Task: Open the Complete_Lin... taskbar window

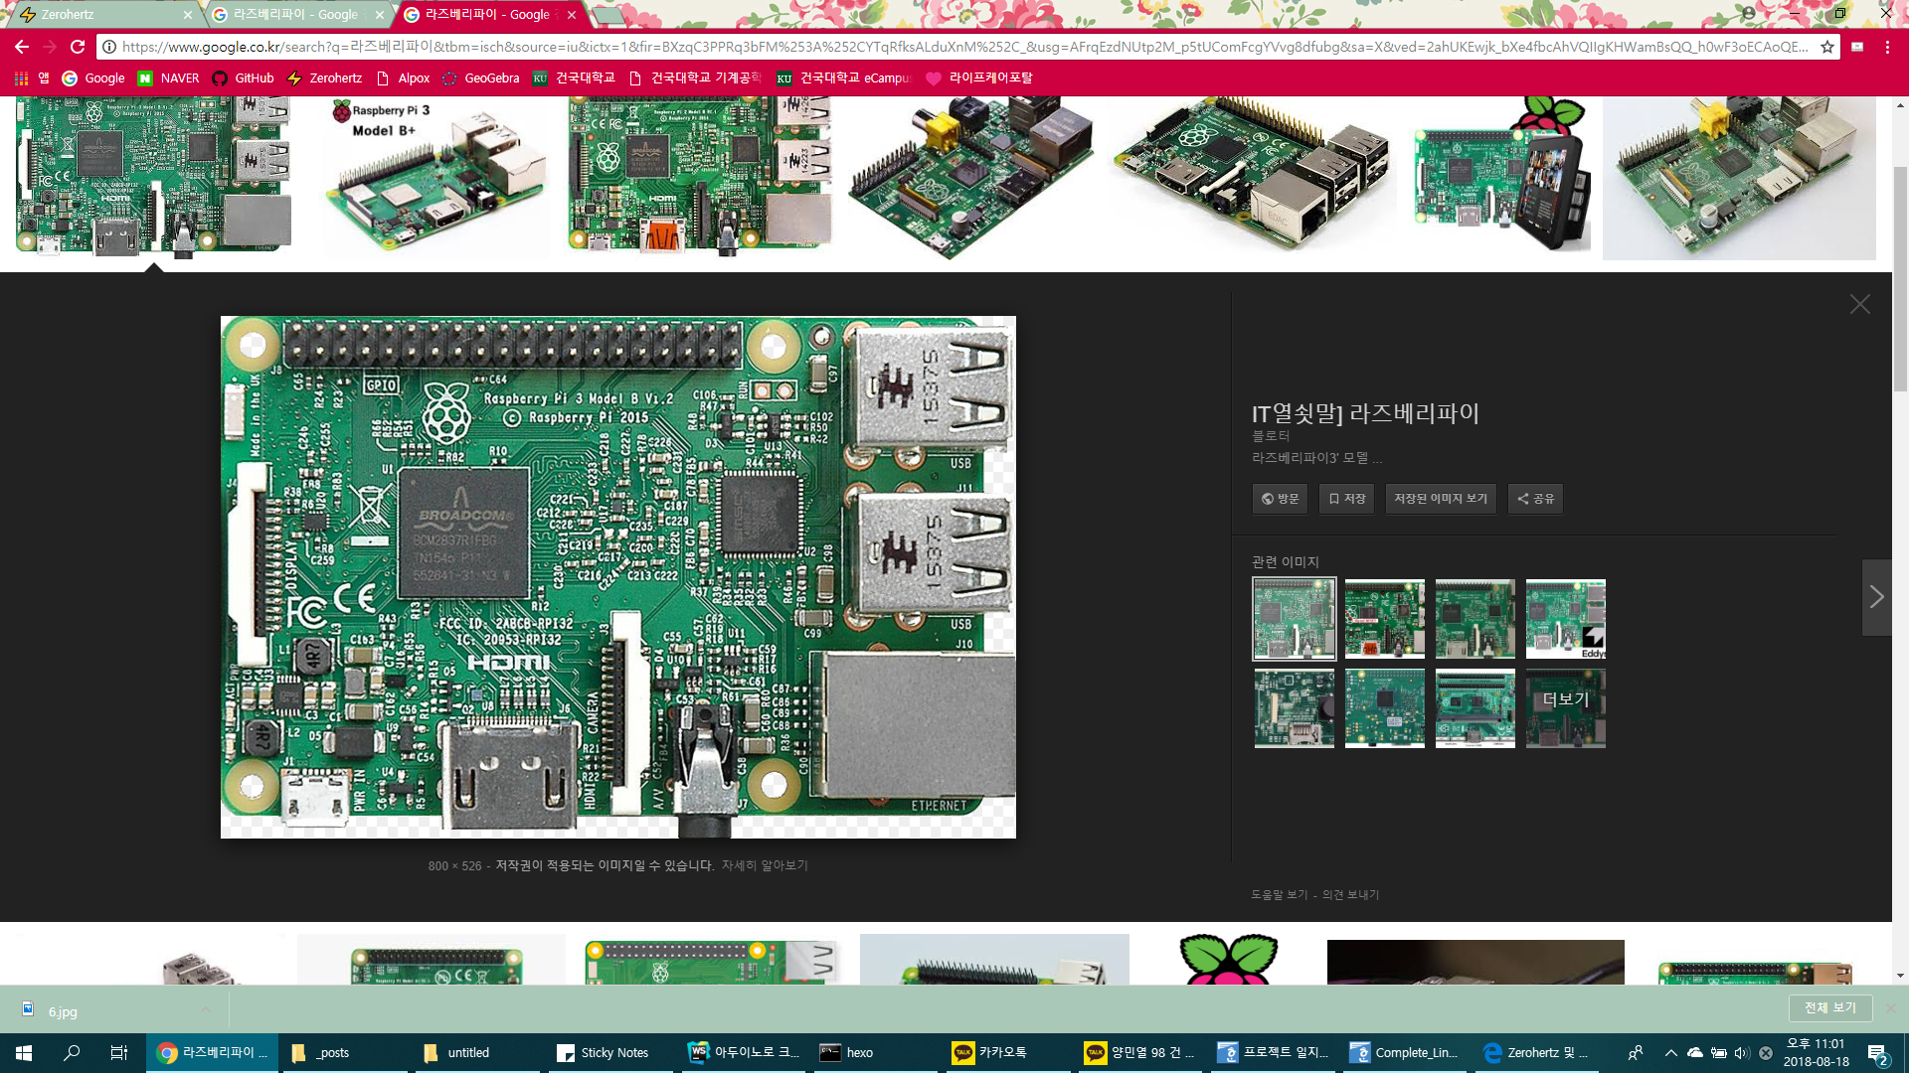Action: (1406, 1052)
